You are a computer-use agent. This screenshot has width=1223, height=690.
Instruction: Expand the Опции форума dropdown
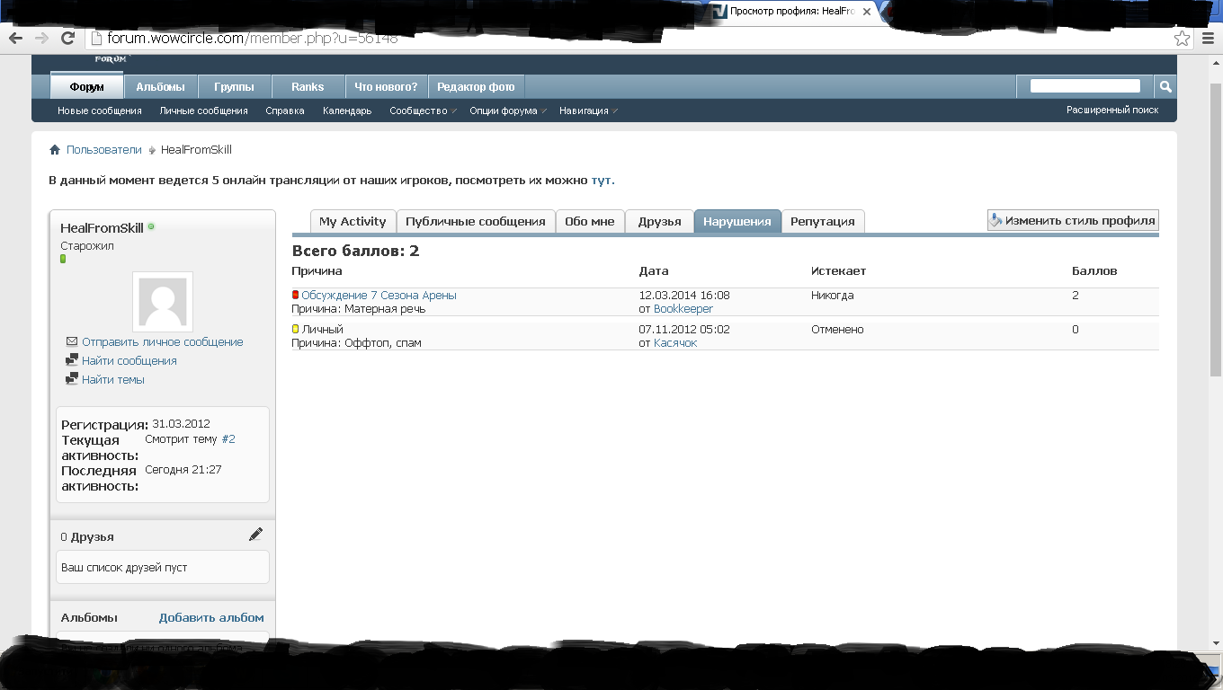coord(507,111)
